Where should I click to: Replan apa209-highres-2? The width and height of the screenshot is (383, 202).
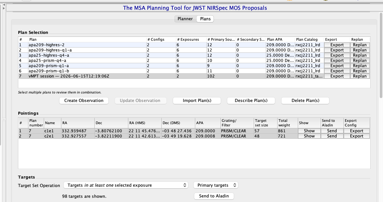359,45
